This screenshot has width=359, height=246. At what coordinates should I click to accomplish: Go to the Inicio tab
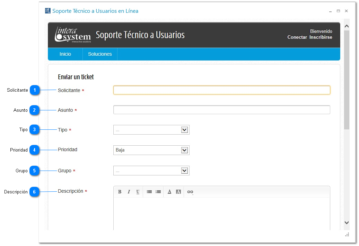click(x=65, y=54)
